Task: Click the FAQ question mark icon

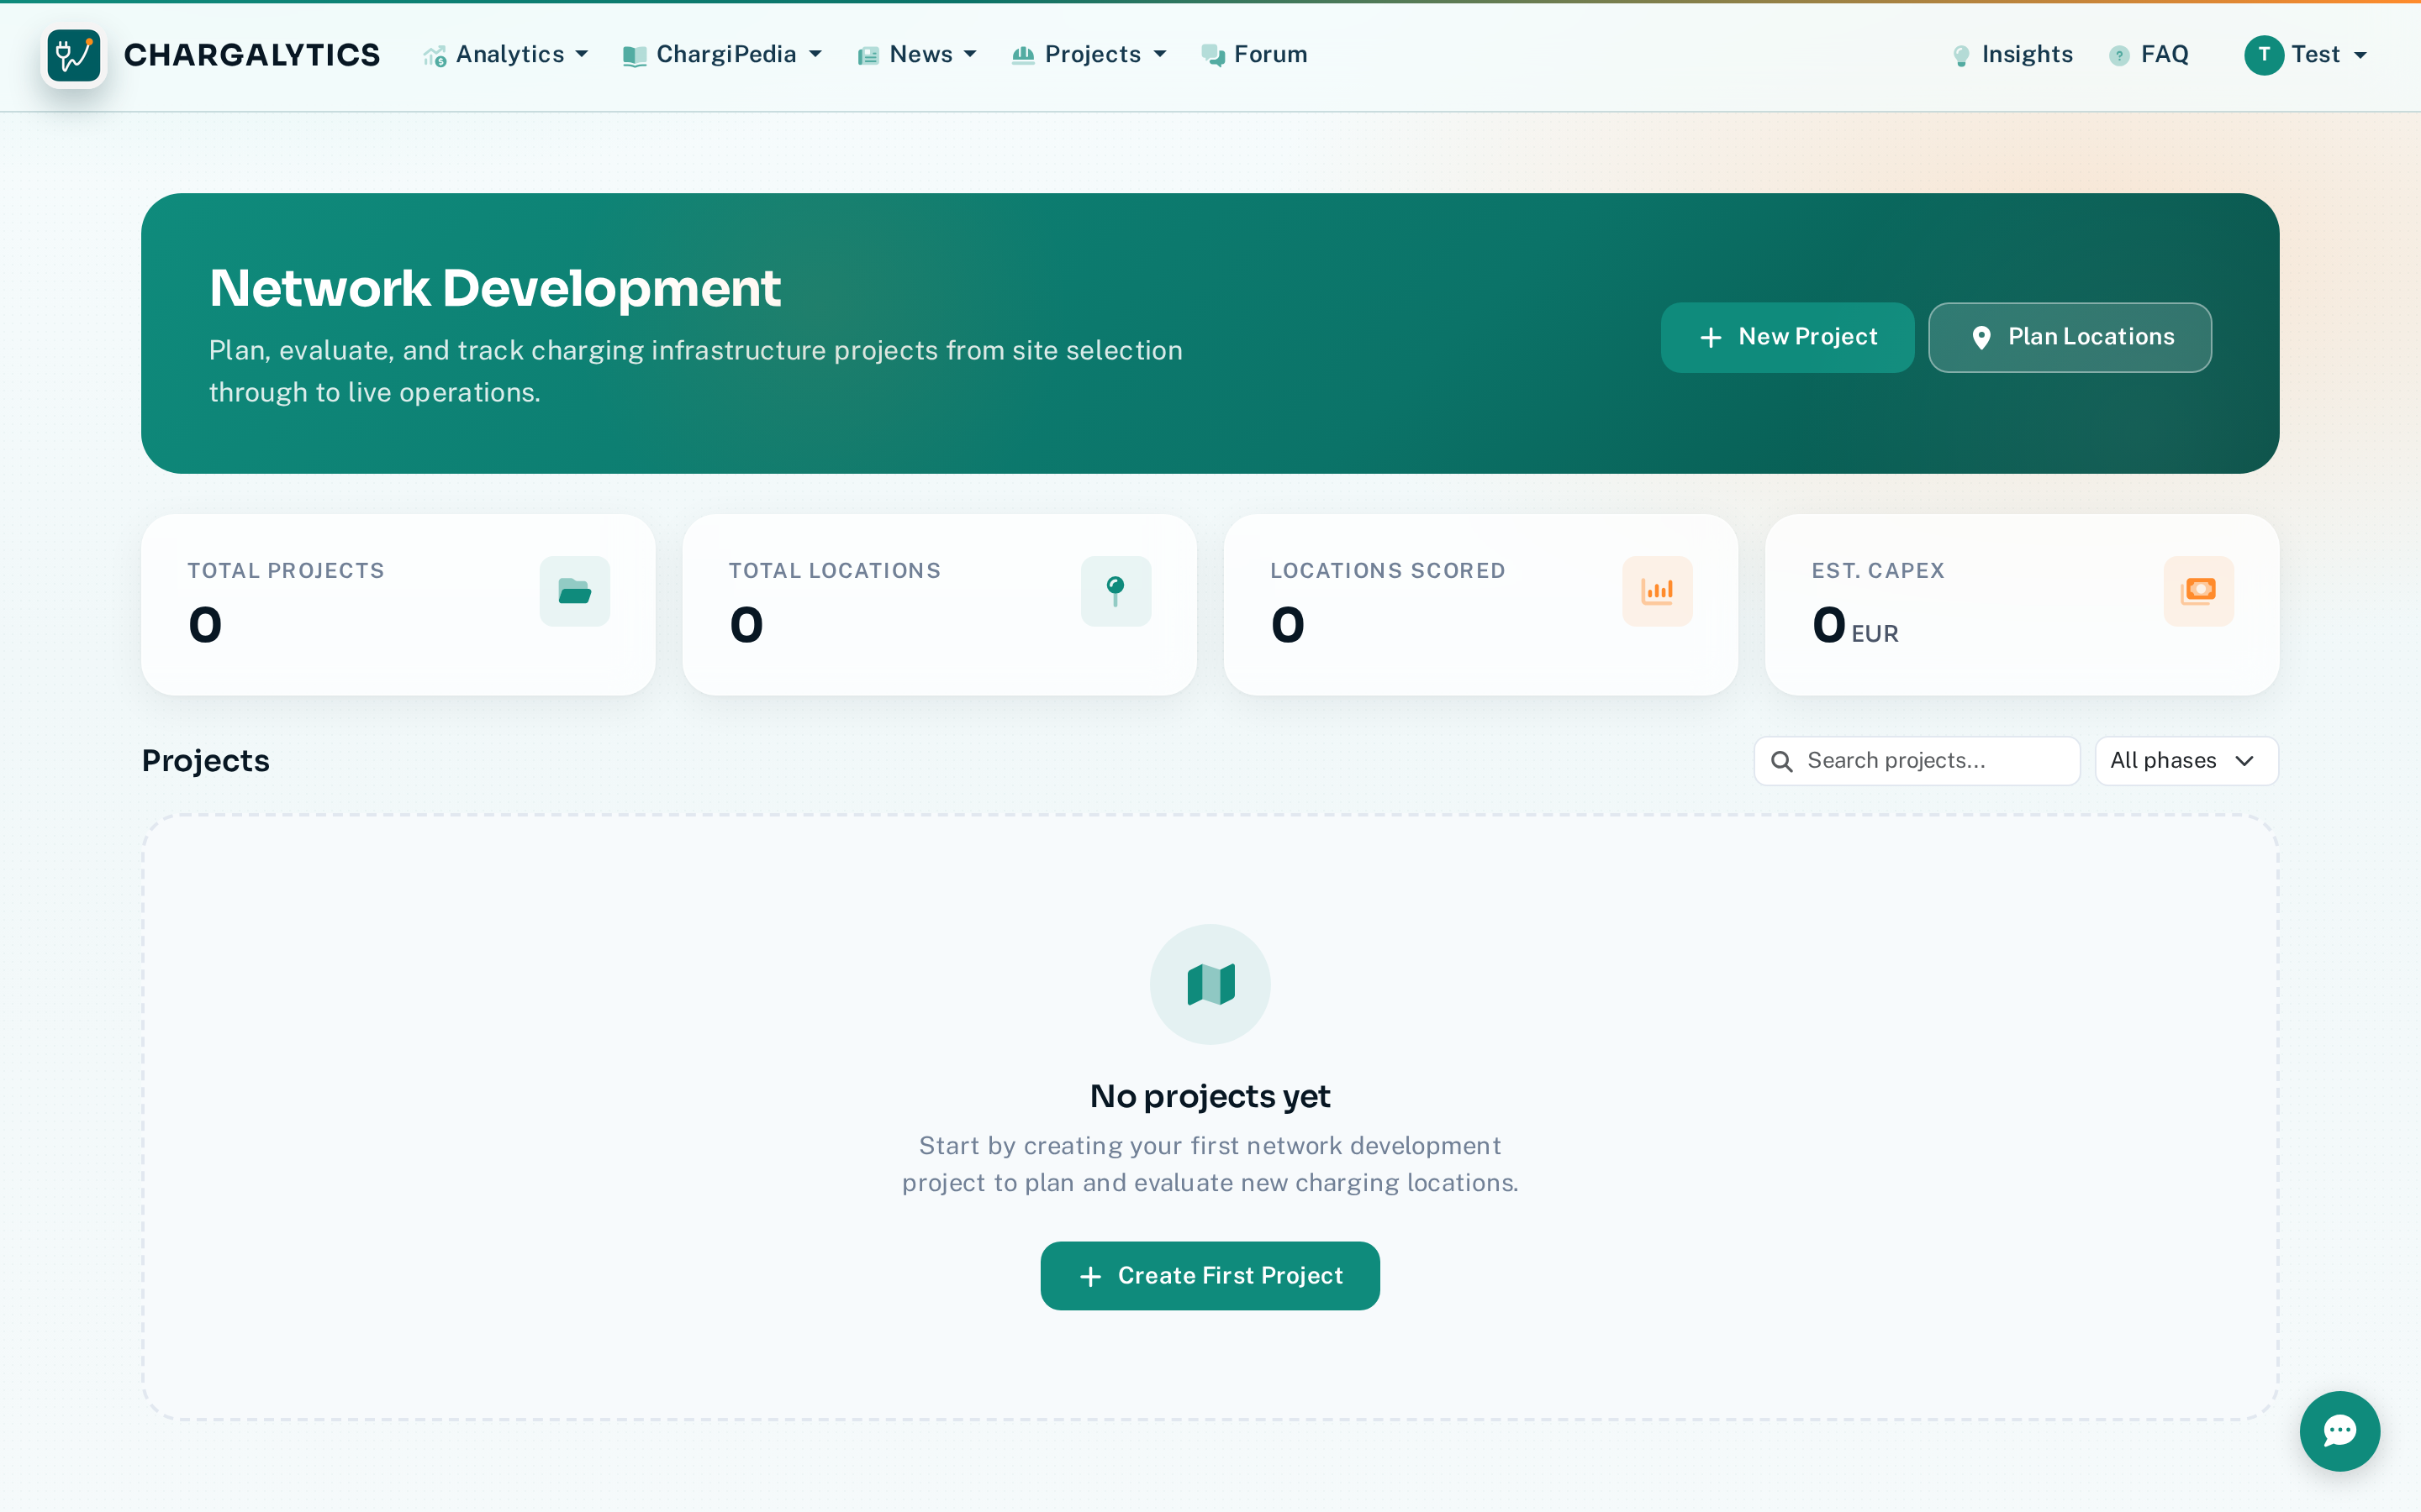Action: (2119, 56)
